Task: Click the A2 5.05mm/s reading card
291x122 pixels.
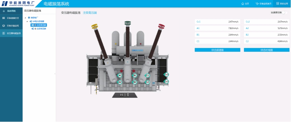Action: point(267,28)
